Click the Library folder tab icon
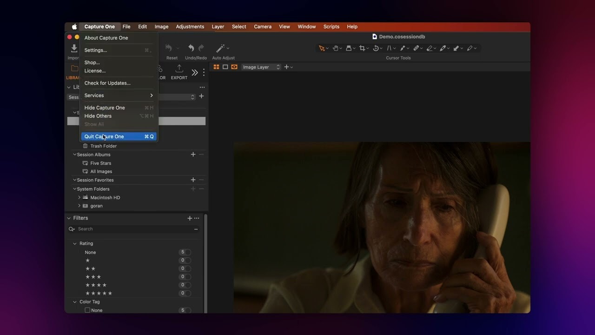Screen dimensions: 595x335 click(x=74, y=68)
